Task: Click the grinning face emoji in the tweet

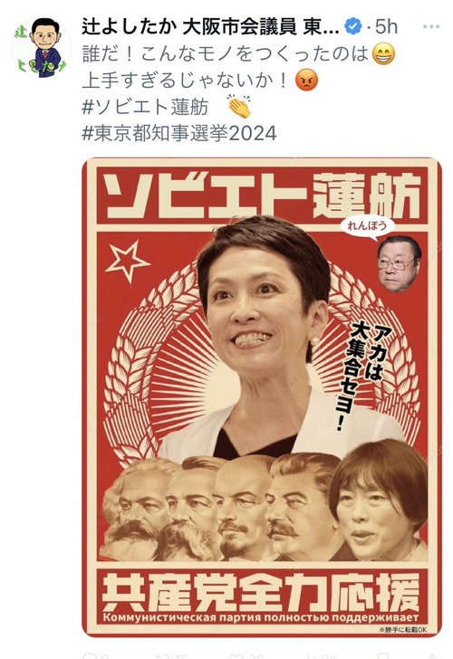Action: [x=383, y=53]
